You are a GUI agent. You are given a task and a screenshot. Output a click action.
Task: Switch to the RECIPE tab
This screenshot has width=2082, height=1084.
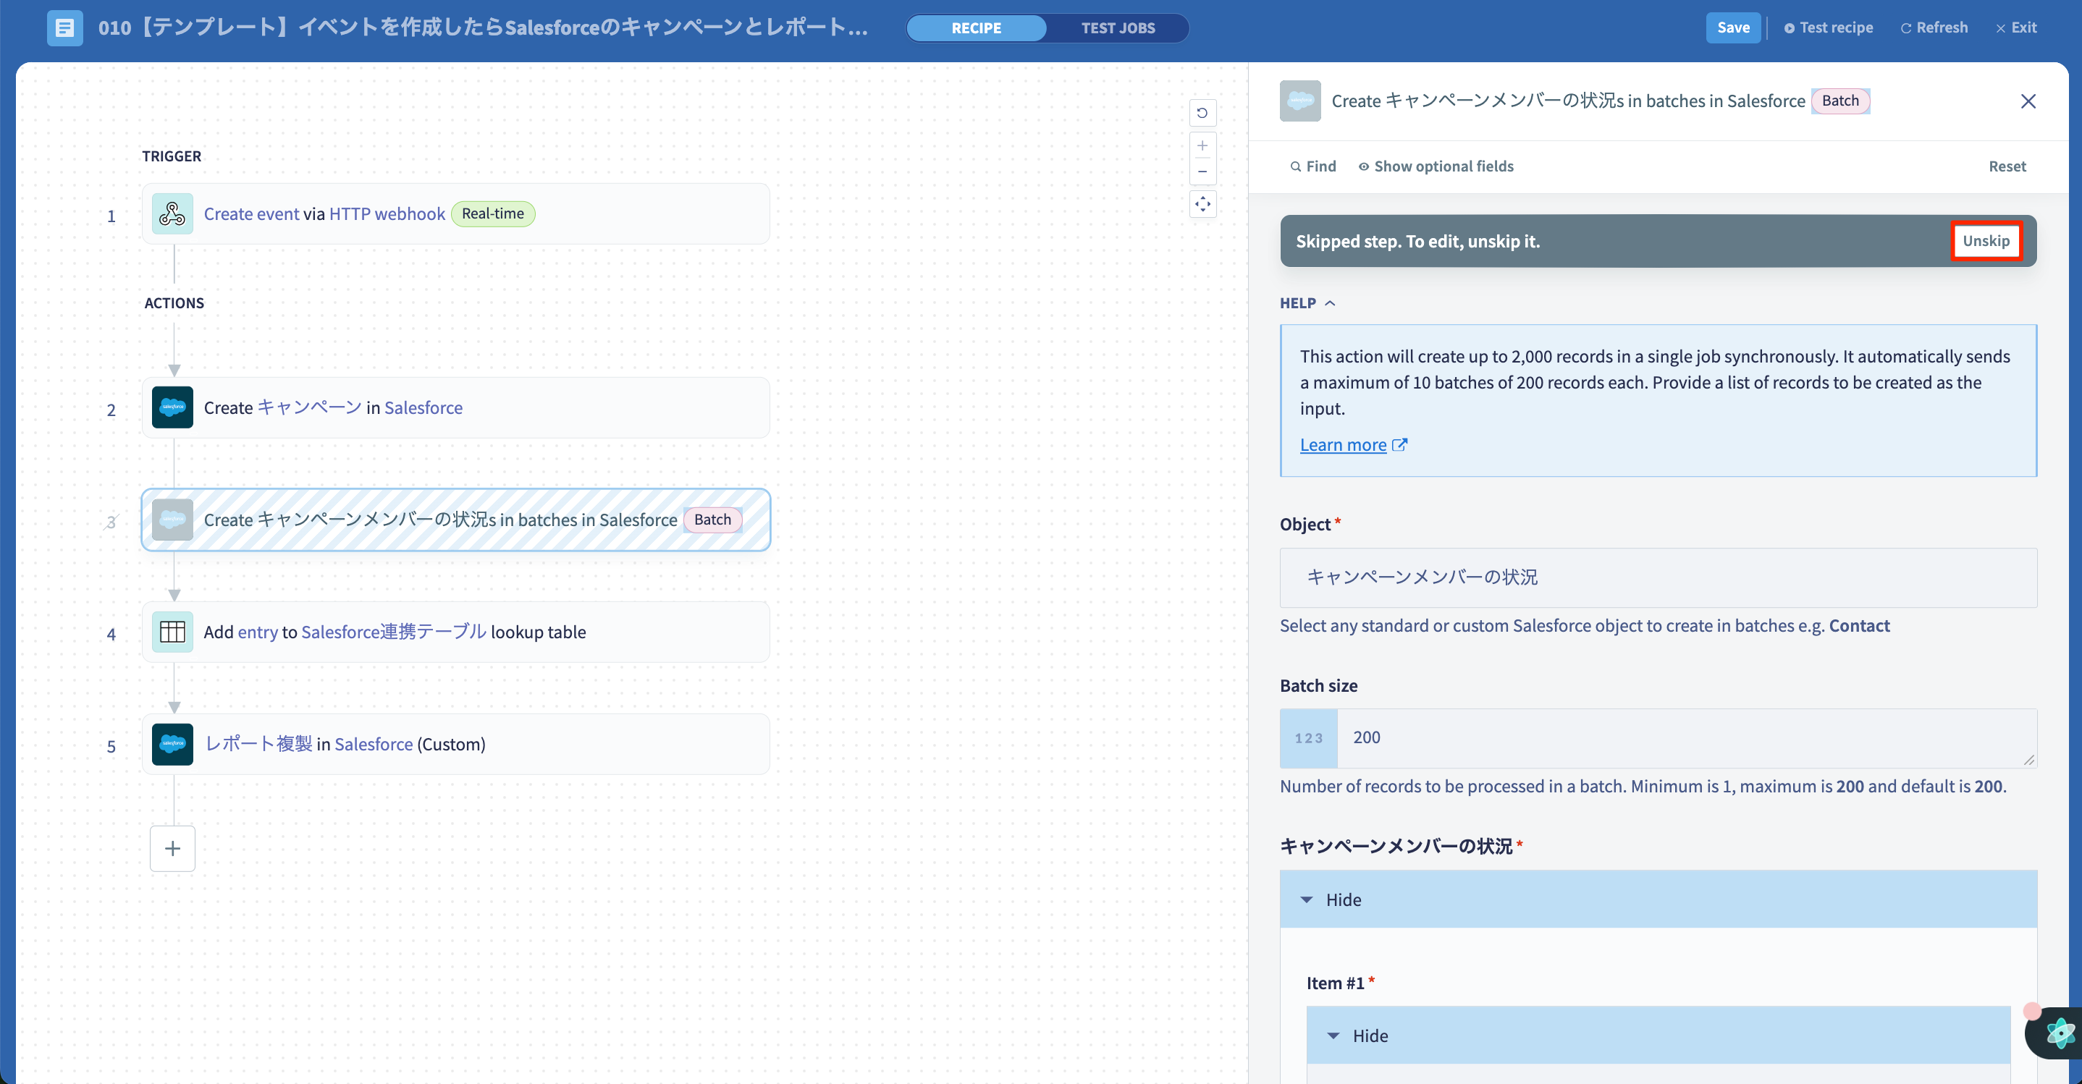(x=976, y=28)
